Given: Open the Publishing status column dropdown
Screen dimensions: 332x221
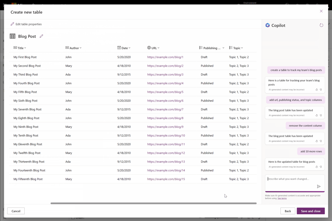Looking at the screenshot, I should click(223, 48).
